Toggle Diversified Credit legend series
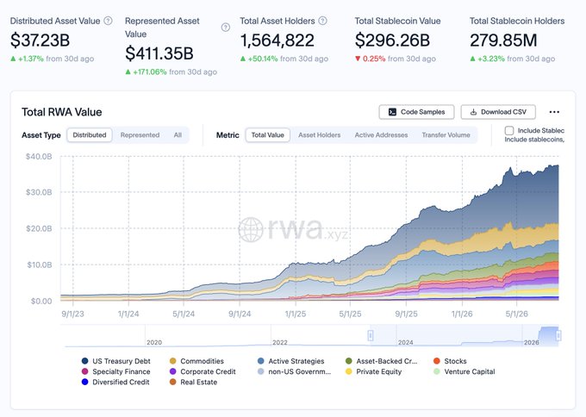 click(x=115, y=382)
